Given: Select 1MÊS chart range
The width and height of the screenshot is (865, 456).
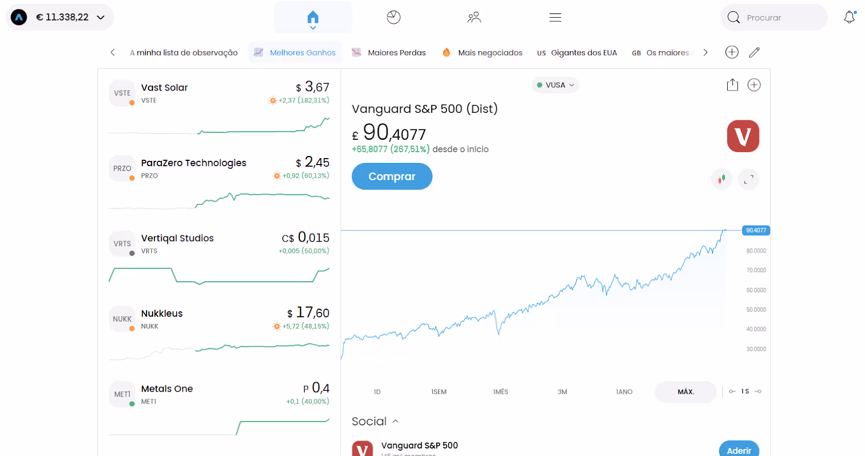Looking at the screenshot, I should [501, 392].
